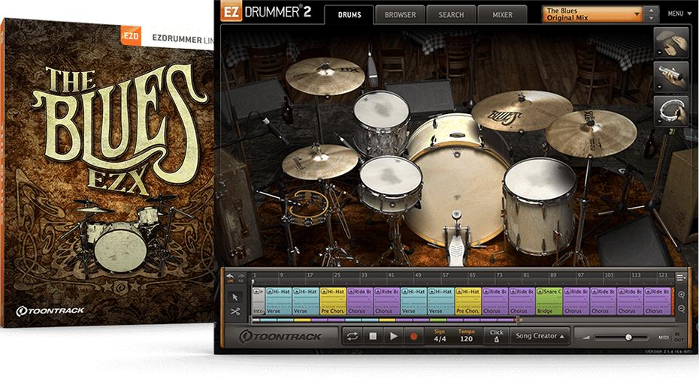Select the scissors cut tool
The image size is (699, 381).
235,312
